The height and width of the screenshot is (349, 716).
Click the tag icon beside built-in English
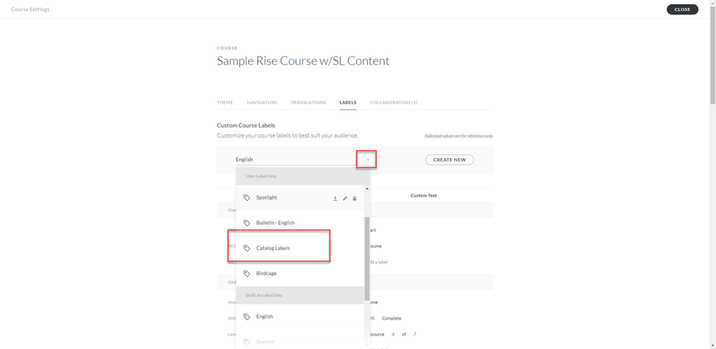pos(247,317)
